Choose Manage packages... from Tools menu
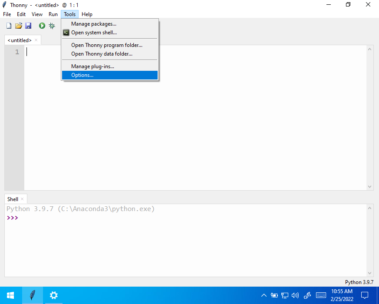The height and width of the screenshot is (304, 379). [x=110, y=24]
